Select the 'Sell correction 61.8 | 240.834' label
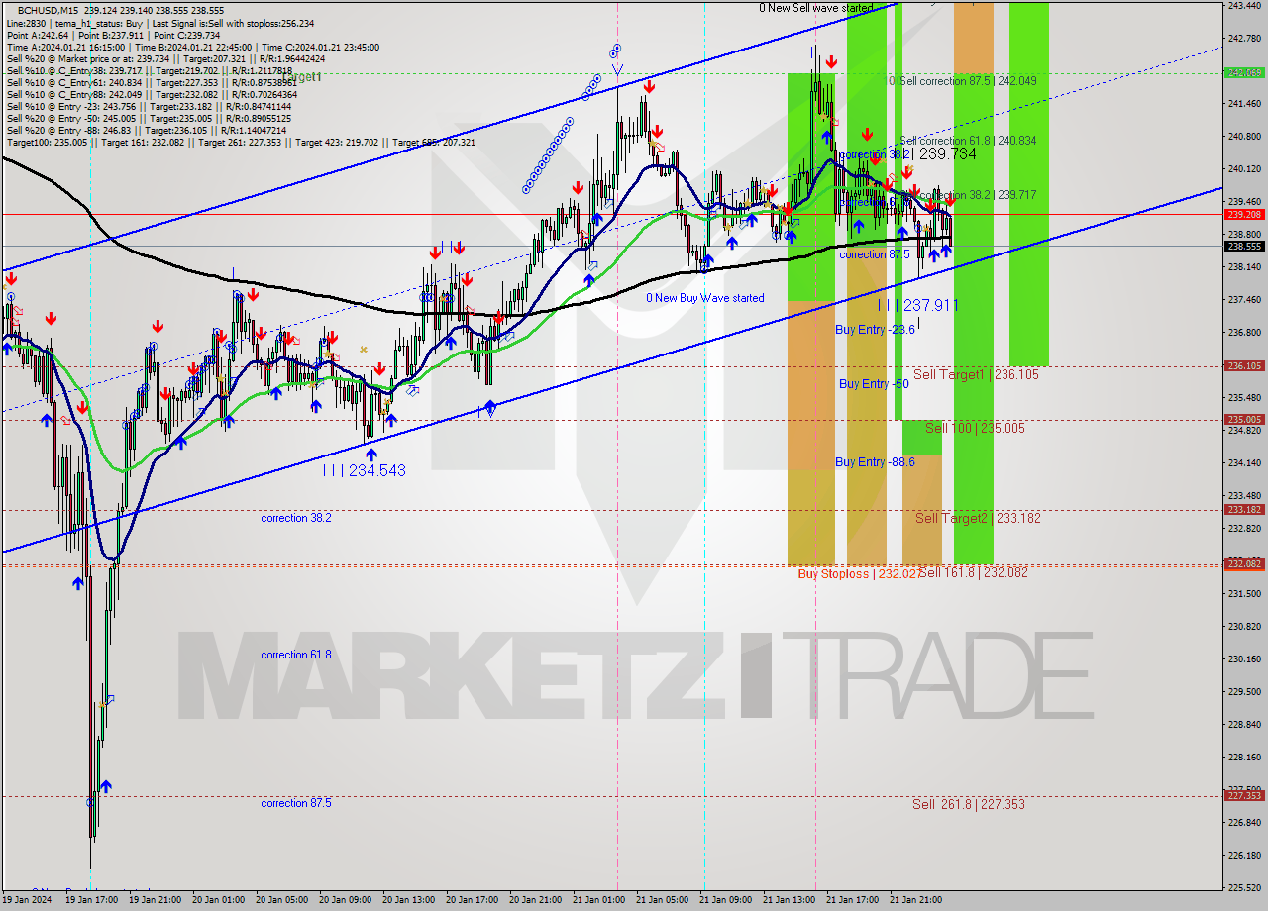The height and width of the screenshot is (911, 1268). [x=968, y=141]
